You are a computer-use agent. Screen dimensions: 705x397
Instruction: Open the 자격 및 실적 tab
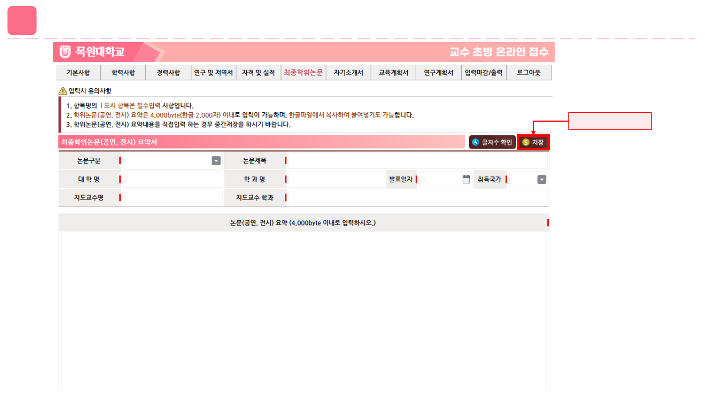258,73
